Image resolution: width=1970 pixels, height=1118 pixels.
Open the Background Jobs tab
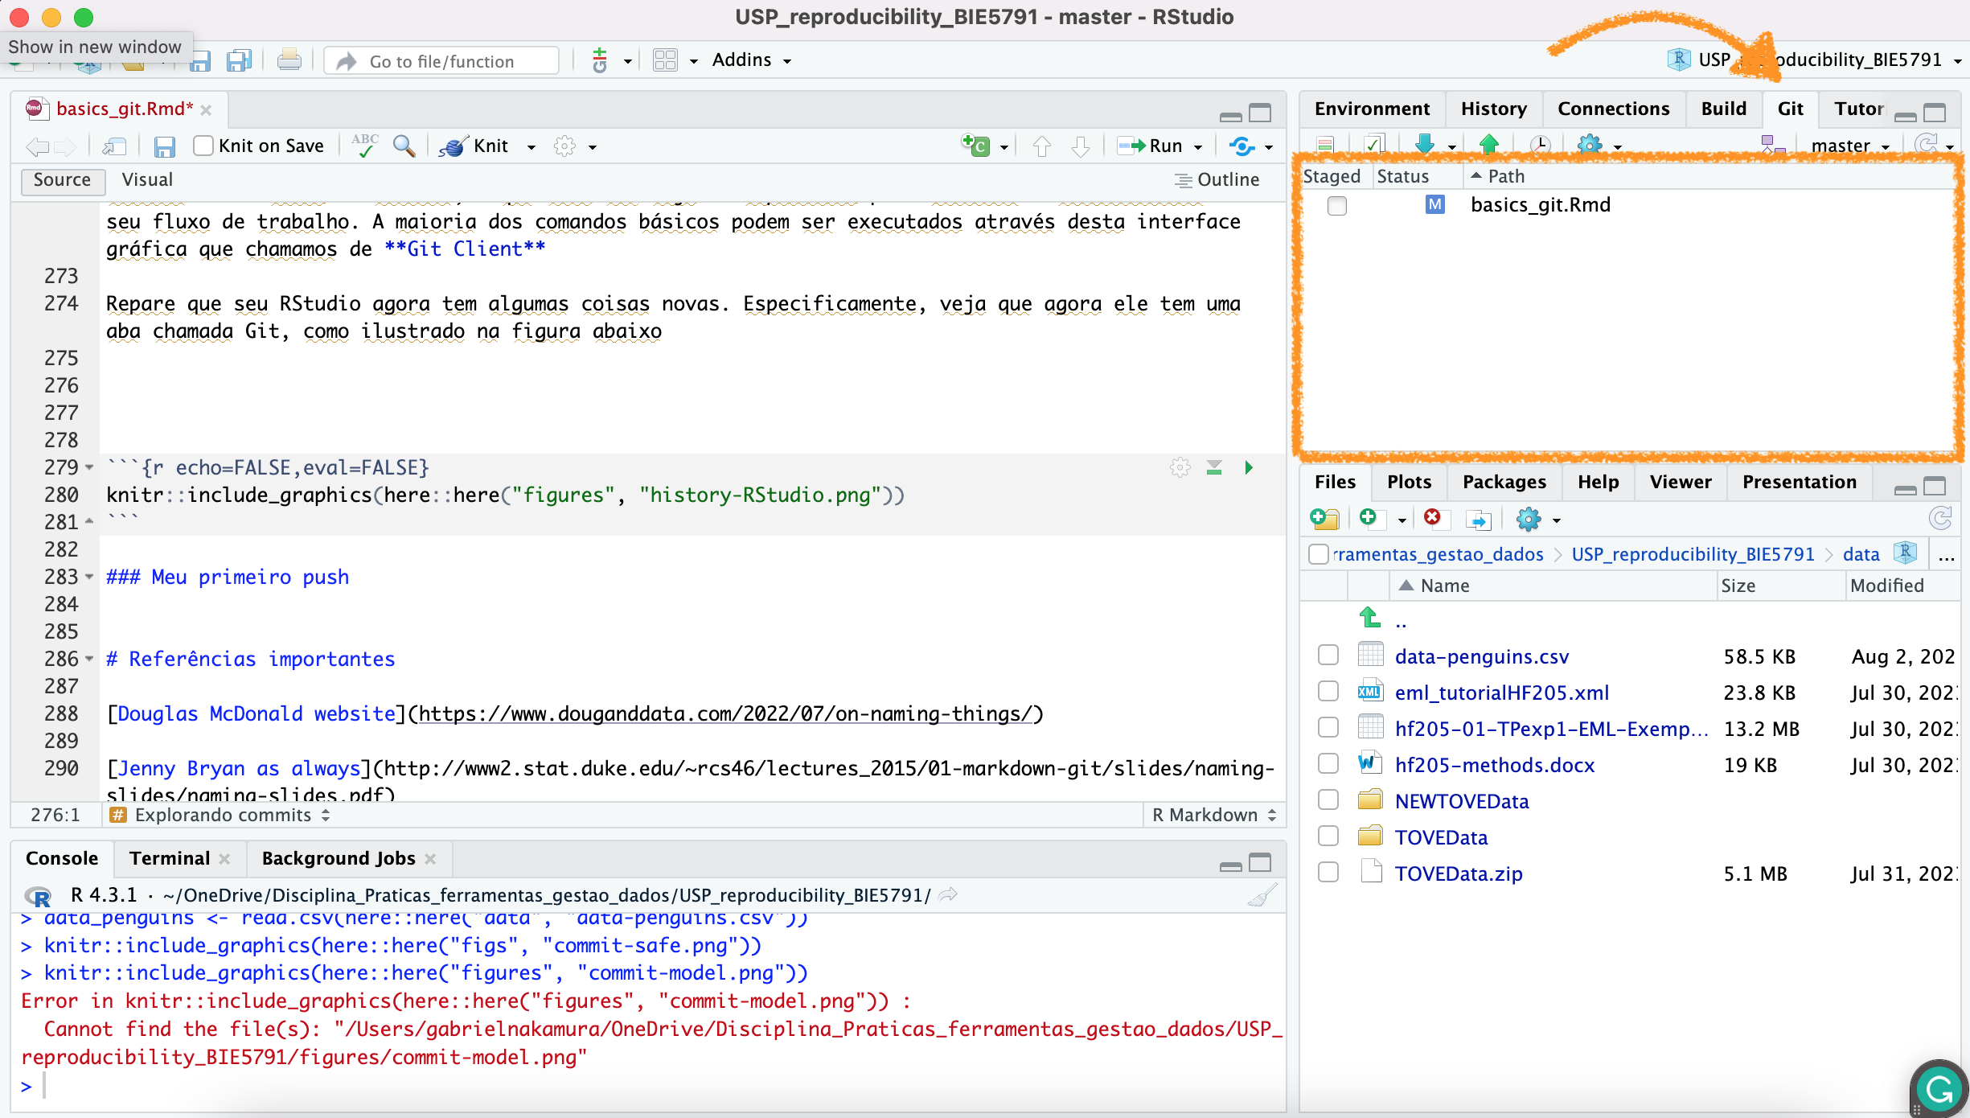click(339, 858)
